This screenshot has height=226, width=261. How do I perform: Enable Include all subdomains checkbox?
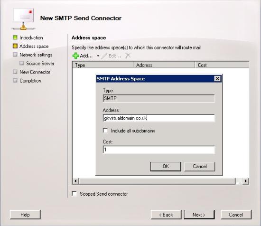pos(105,131)
